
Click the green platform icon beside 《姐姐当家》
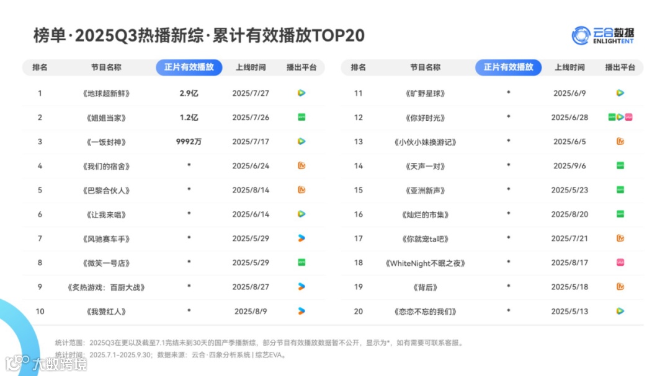(x=301, y=117)
